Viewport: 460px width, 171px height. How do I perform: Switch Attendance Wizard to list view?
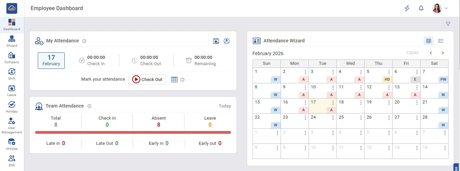click(x=441, y=41)
